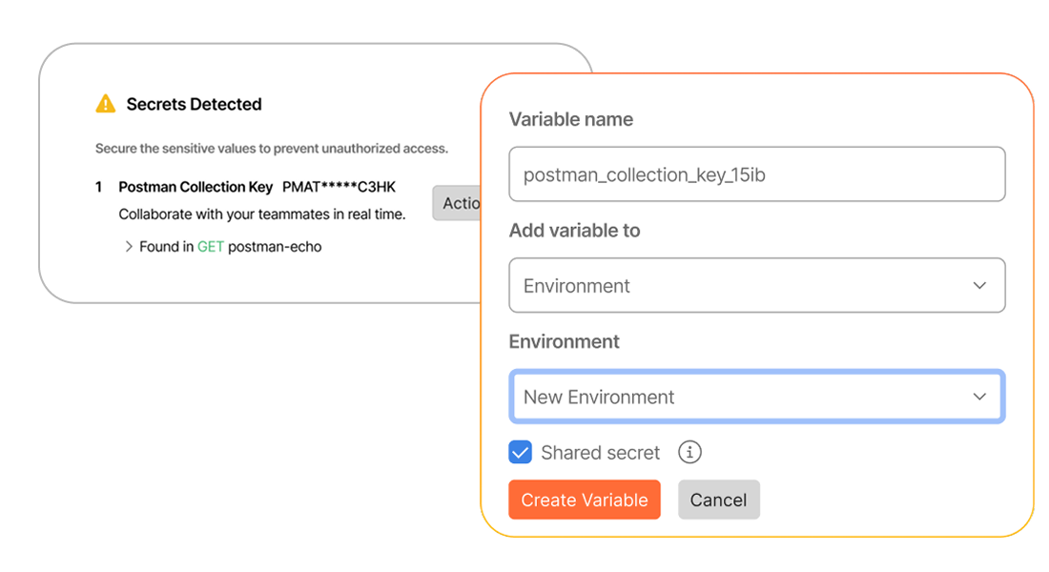Select the Secrets Detected heading

[x=194, y=103]
